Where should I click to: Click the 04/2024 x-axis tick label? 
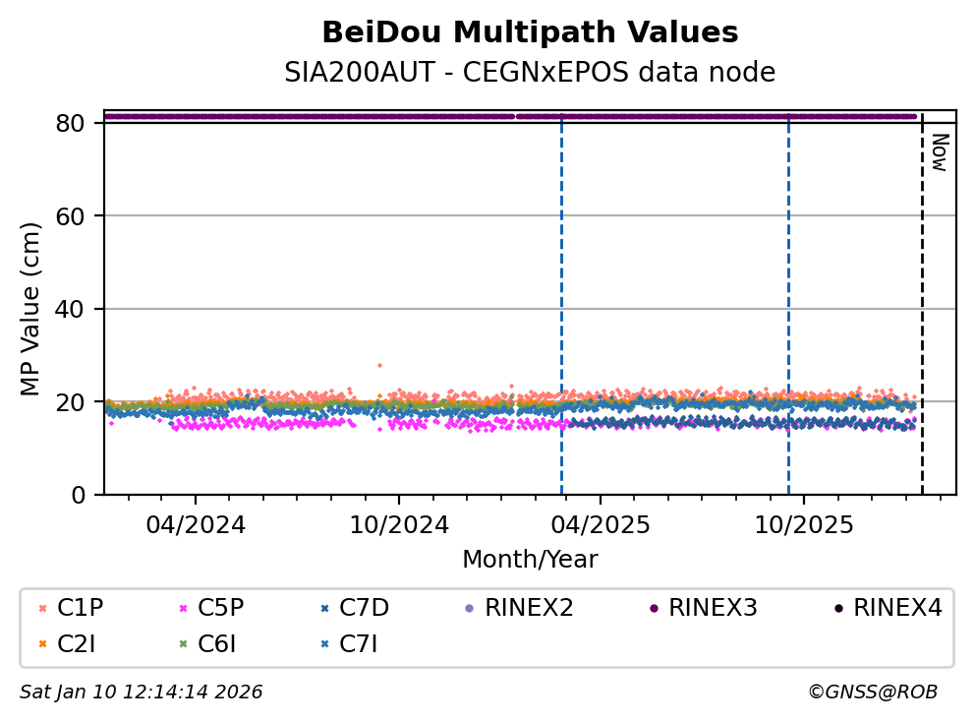click(x=195, y=525)
